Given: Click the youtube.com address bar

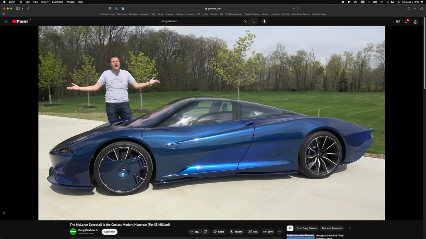Looking at the screenshot, I should (213, 8).
